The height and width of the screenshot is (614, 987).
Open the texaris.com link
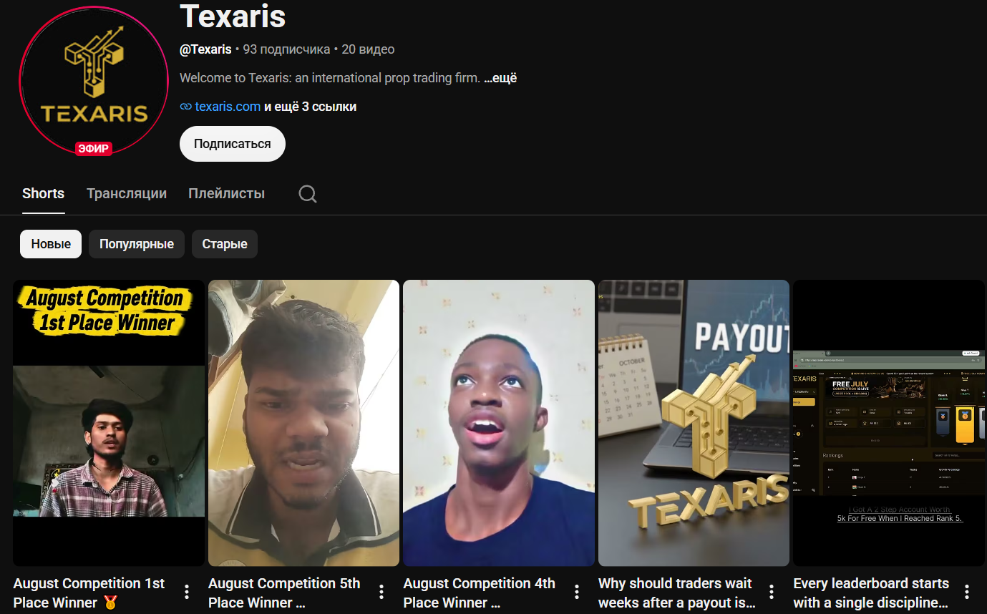pyautogui.click(x=228, y=107)
